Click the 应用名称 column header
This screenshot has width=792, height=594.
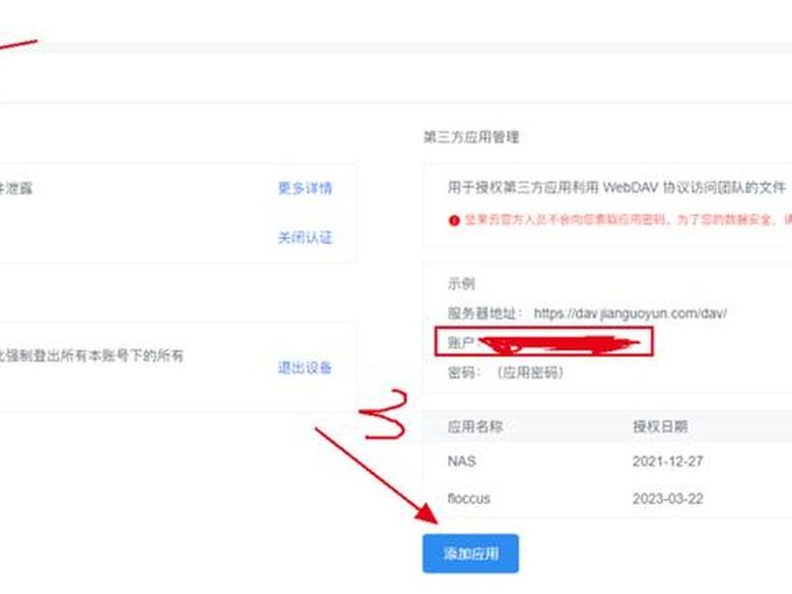475,427
